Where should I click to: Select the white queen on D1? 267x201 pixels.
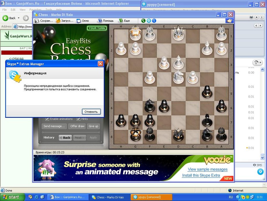(178, 34)
